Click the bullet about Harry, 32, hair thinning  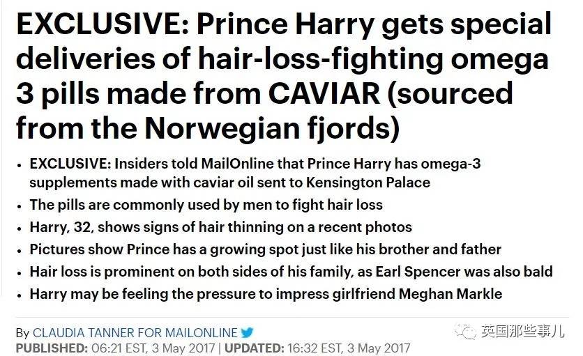220,227
